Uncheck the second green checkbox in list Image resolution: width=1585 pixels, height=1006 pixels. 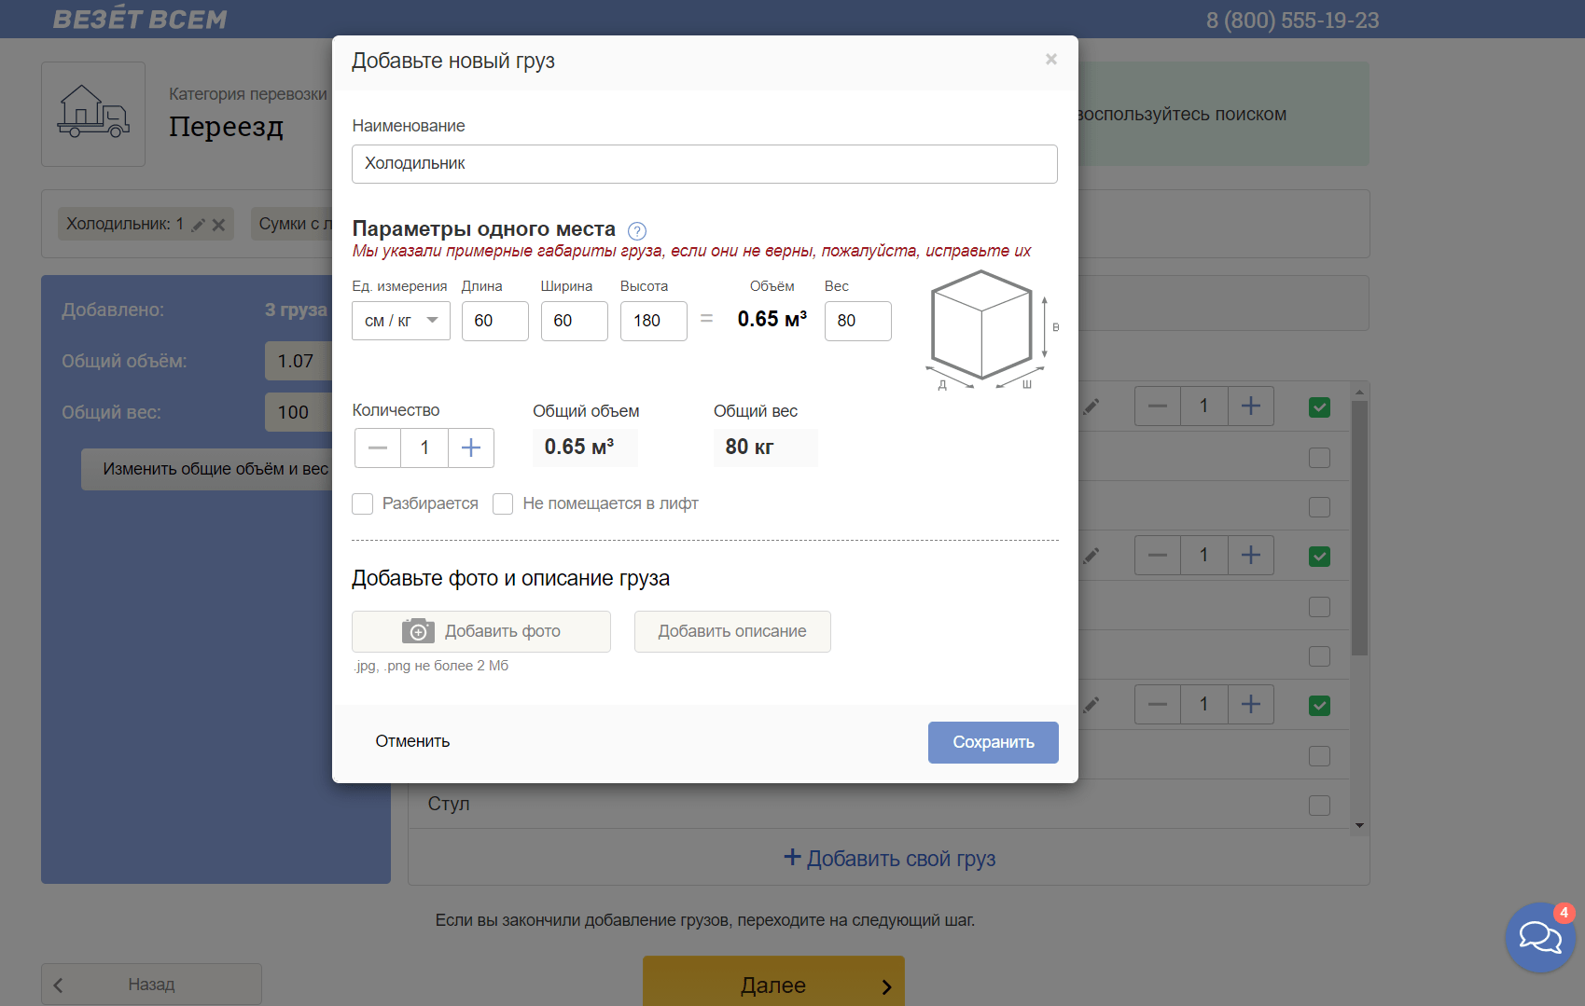click(1319, 557)
